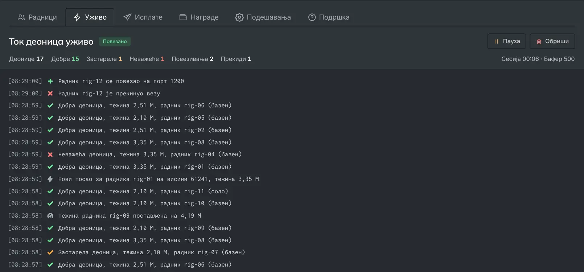The image size is (584, 272).
Task: Click the gauge icon of rig-09 difficulty row
Action: [x=50, y=216]
